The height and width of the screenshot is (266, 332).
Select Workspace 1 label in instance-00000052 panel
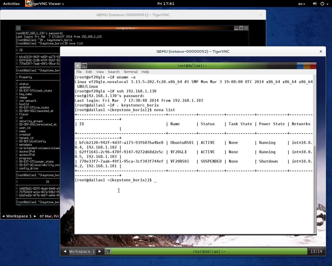click(82, 251)
